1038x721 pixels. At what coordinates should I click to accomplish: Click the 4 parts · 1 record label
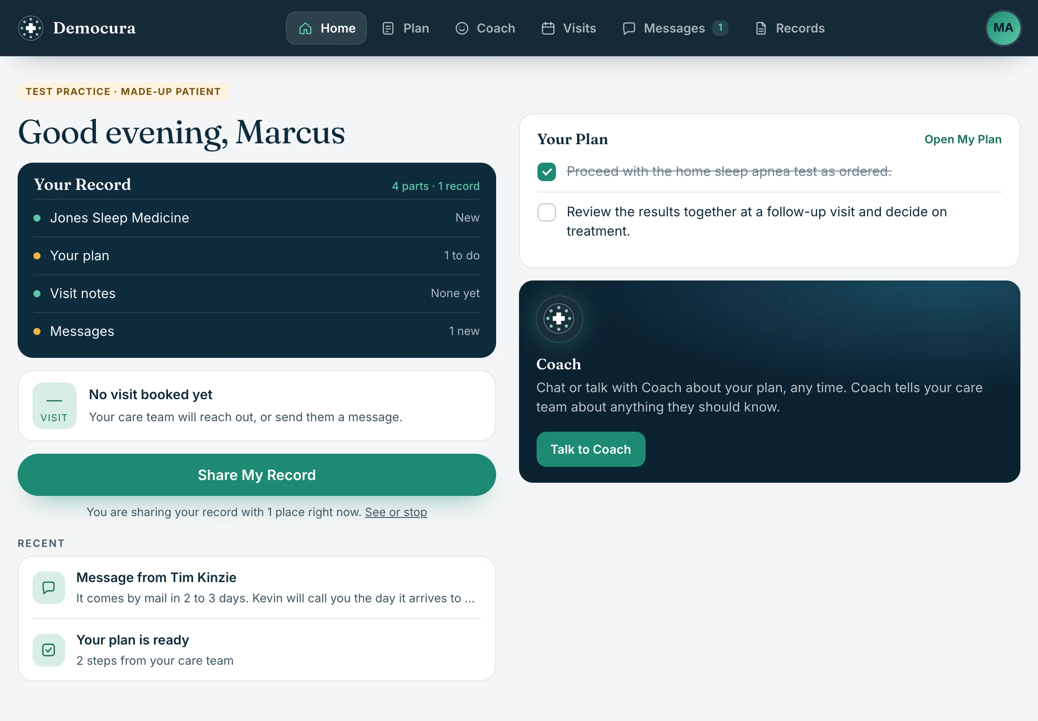point(435,186)
